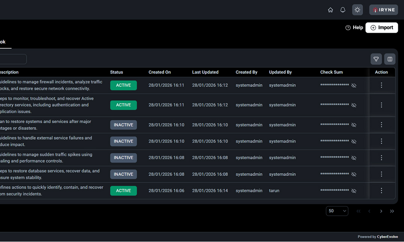The image size is (404, 242).
Task: Open the table filter funnel icon
Action: (376, 59)
